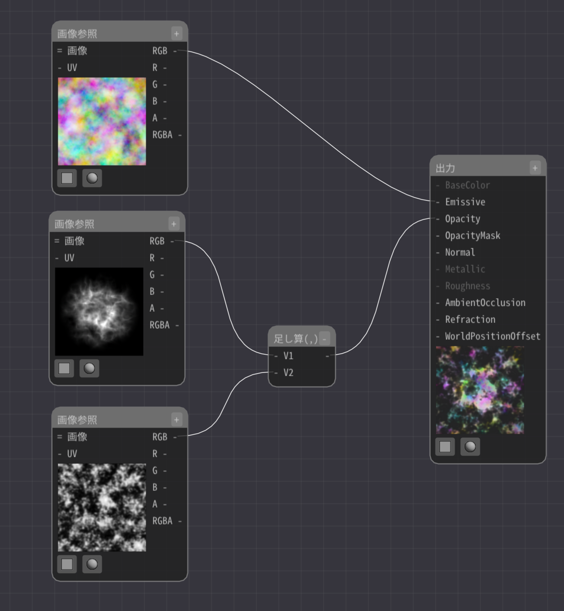564x611 pixels.
Task: Switch rainbow-noise node preview to sphere
Action: pyautogui.click(x=92, y=178)
